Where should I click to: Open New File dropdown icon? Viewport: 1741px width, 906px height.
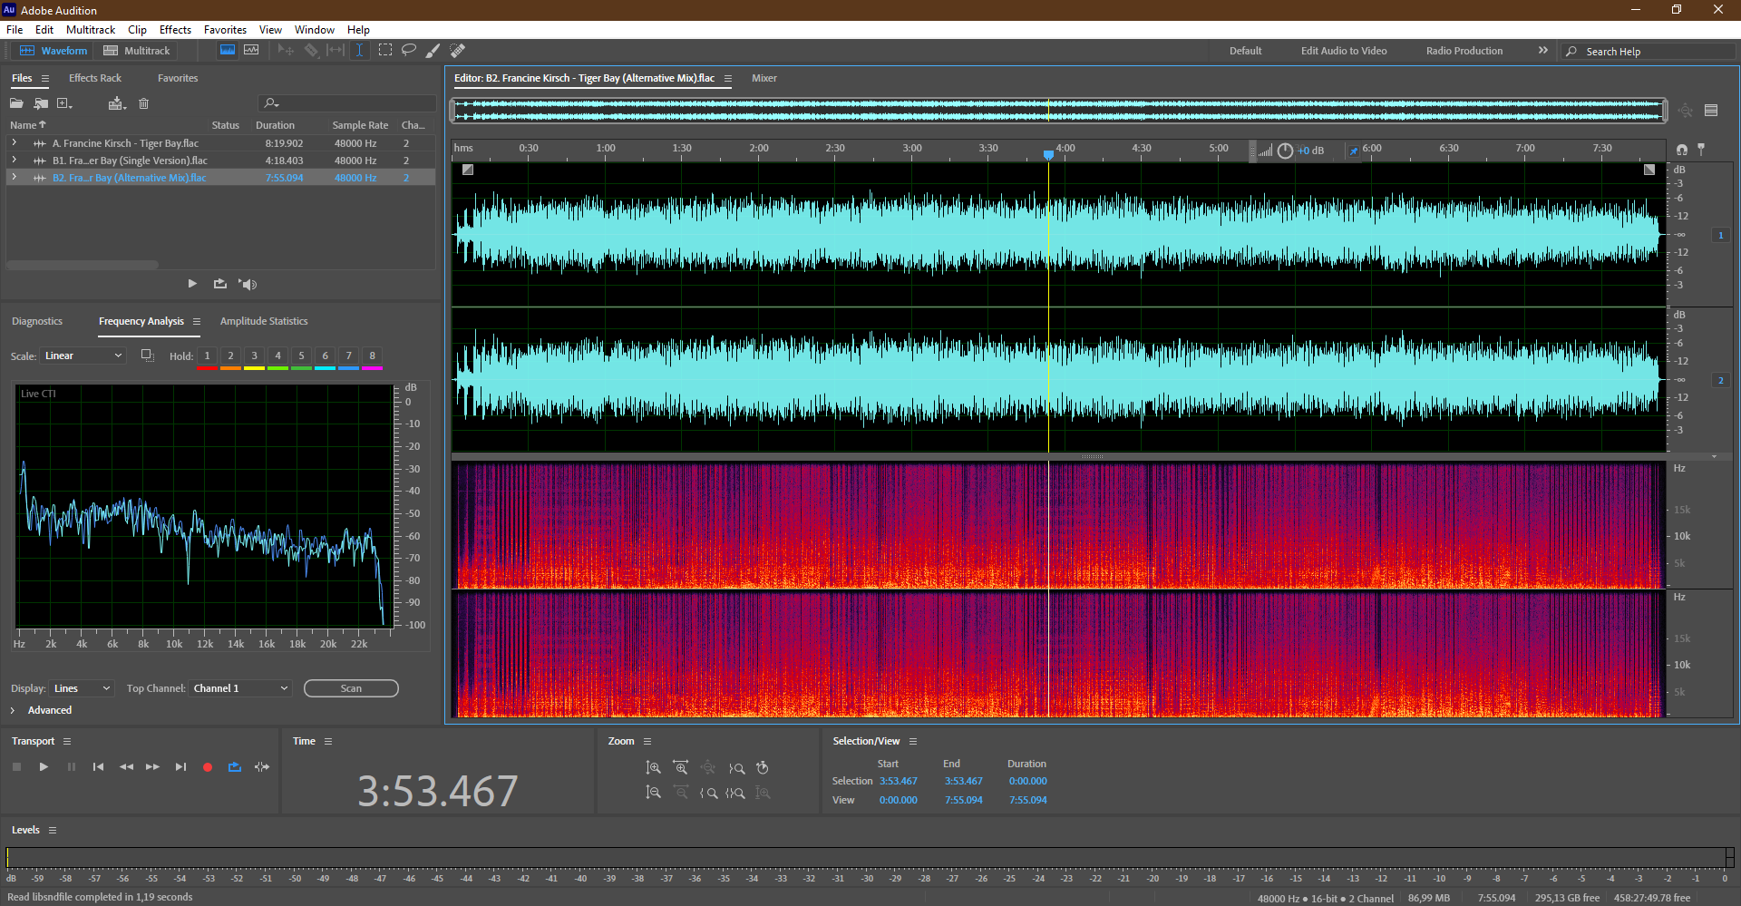click(x=64, y=103)
